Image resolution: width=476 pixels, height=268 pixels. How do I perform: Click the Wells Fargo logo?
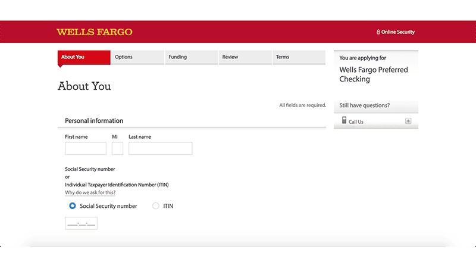click(95, 32)
